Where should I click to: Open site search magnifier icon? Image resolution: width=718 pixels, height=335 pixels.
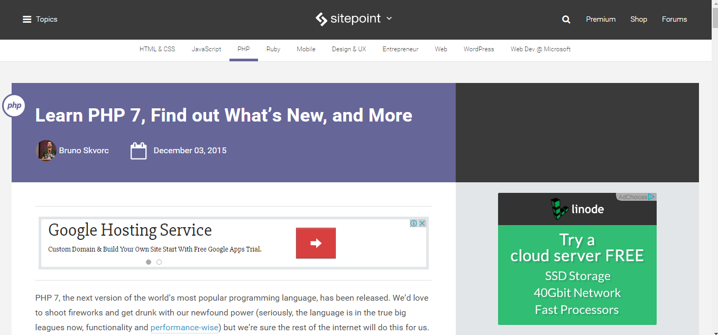point(566,20)
